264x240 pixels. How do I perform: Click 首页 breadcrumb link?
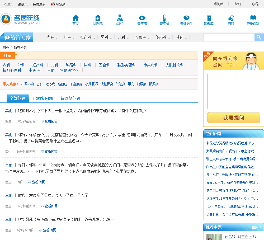6,48
